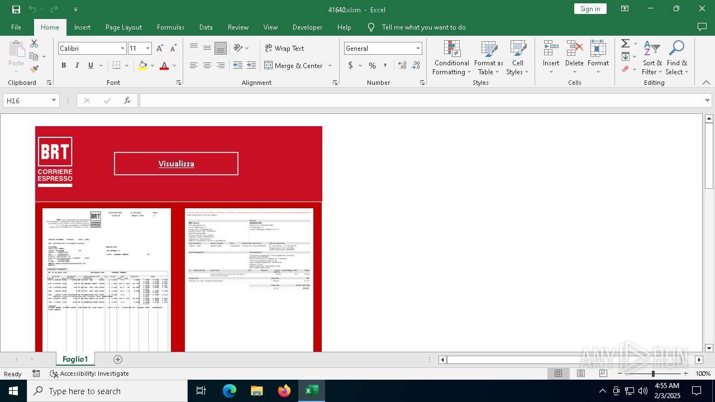
Task: Open Sort & Filter menu
Action: (652, 58)
